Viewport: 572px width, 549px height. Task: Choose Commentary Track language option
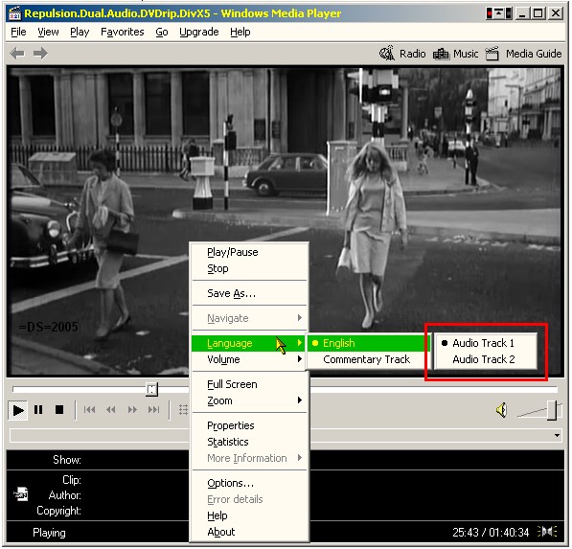pyautogui.click(x=367, y=360)
